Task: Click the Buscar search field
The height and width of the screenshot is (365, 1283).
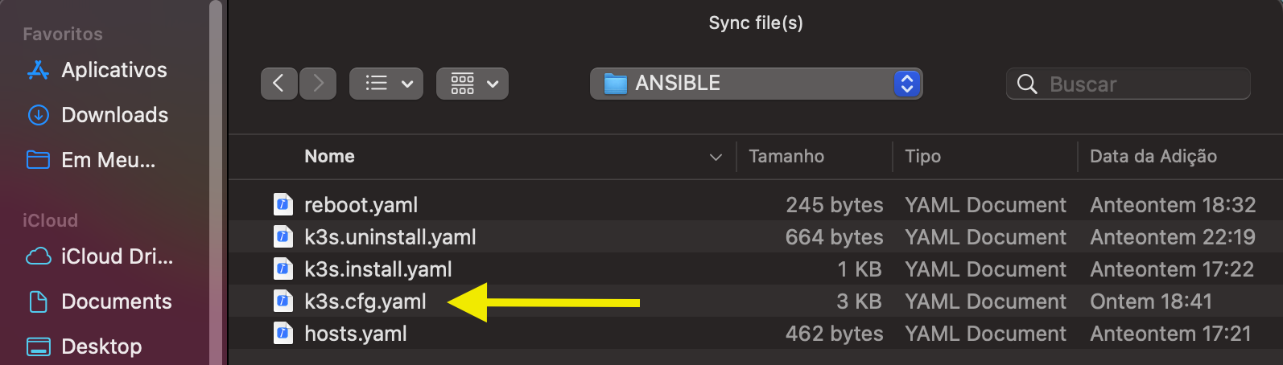Action: click(1128, 84)
